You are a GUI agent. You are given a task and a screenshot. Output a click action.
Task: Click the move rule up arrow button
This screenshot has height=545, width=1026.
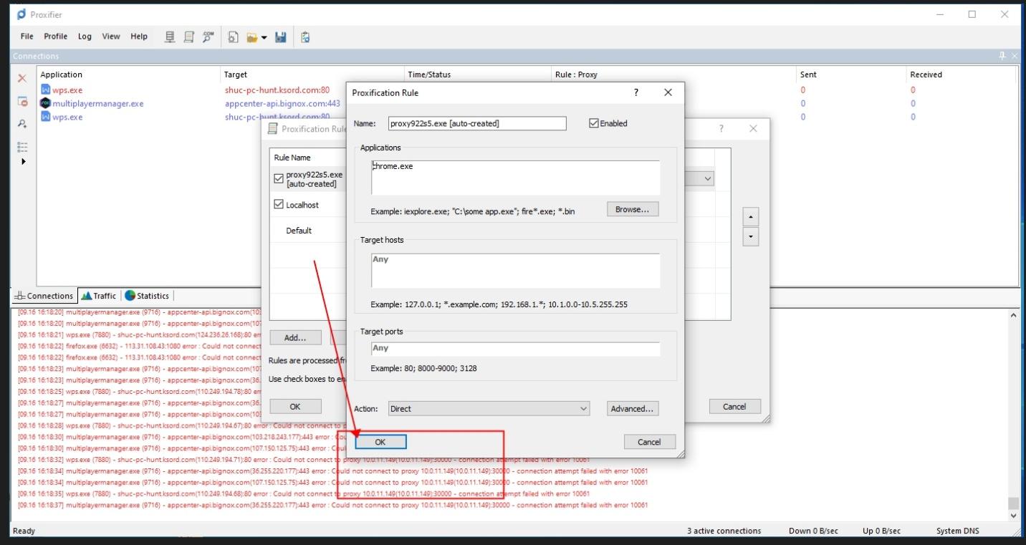[x=750, y=216]
